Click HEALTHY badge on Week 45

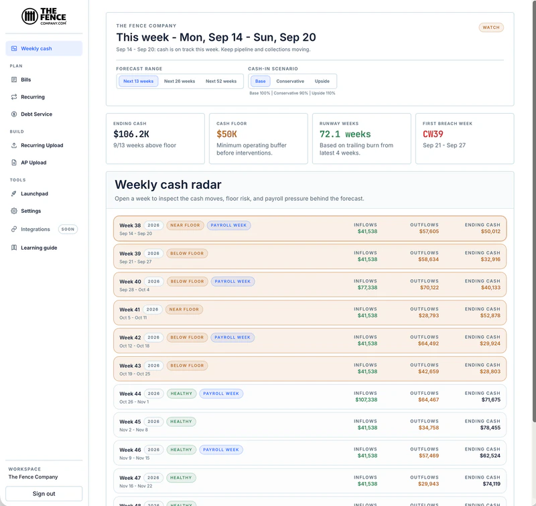click(181, 422)
